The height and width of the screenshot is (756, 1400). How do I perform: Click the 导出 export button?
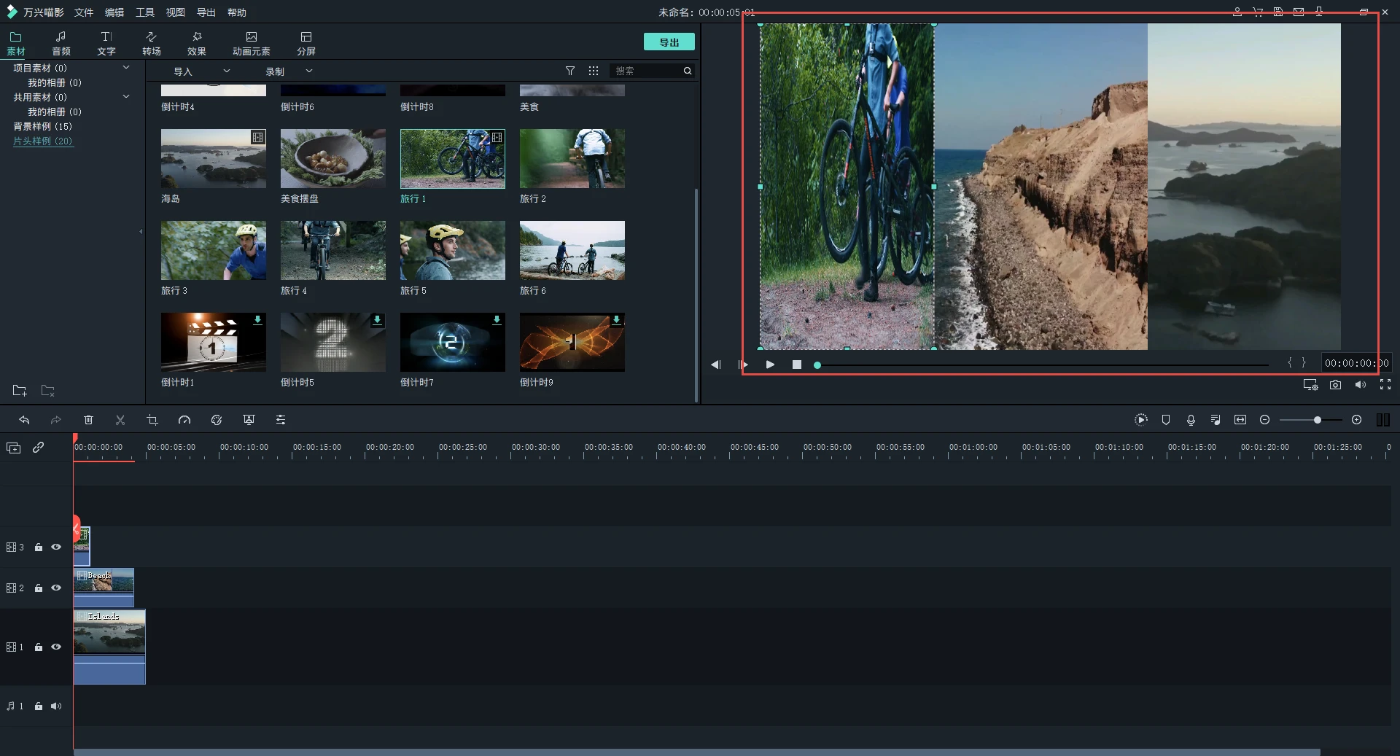click(x=669, y=42)
